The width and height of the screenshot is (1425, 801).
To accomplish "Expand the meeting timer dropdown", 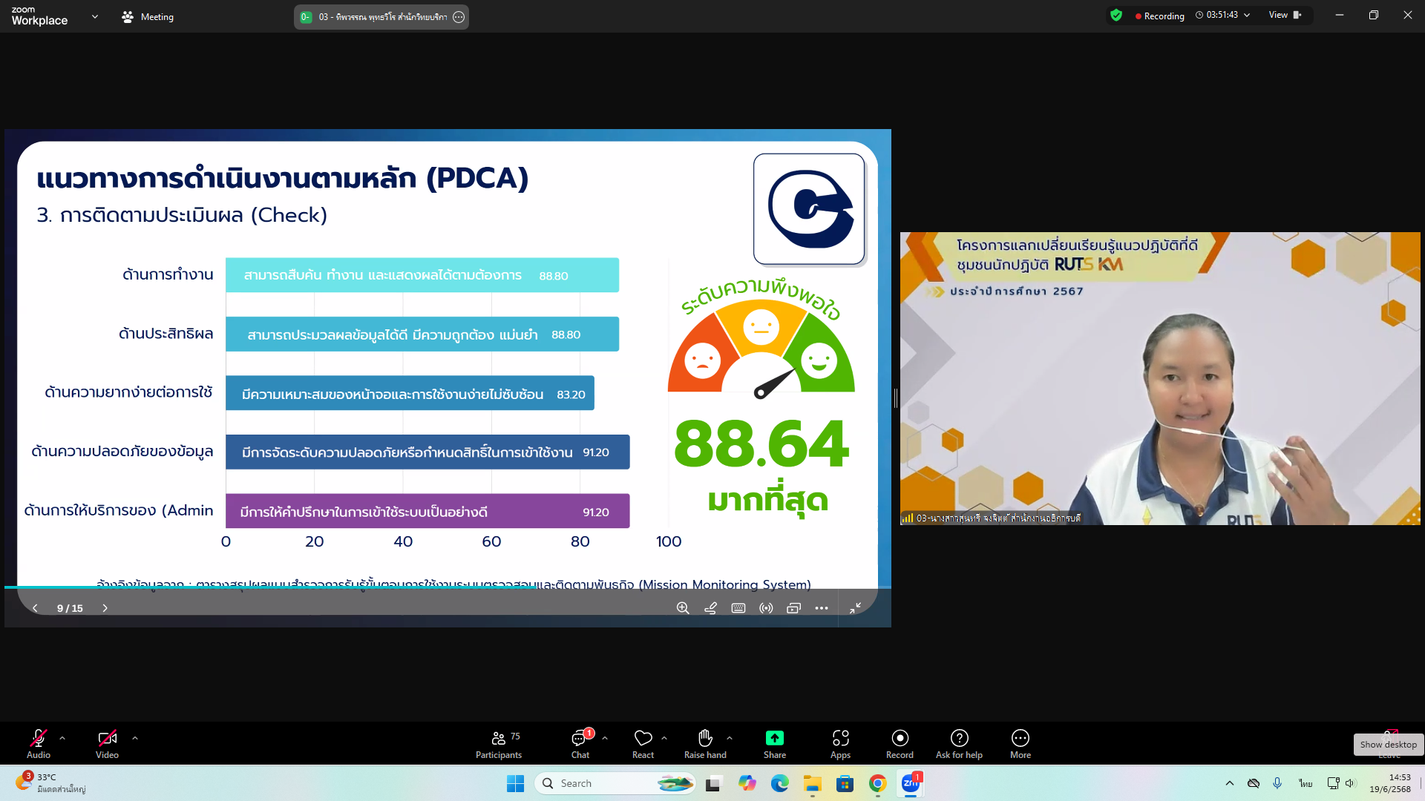I will point(1247,15).
